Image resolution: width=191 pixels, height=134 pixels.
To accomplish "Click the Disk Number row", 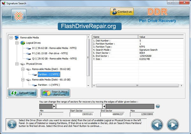I will pyautogui.click(x=138, y=41).
